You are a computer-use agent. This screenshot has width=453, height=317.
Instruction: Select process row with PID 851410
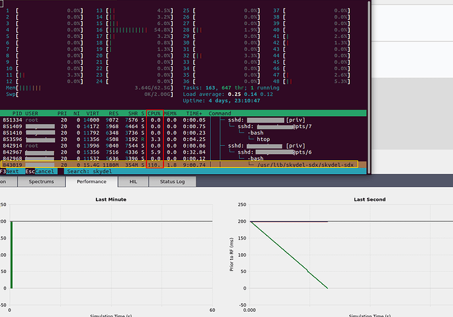tap(183, 133)
